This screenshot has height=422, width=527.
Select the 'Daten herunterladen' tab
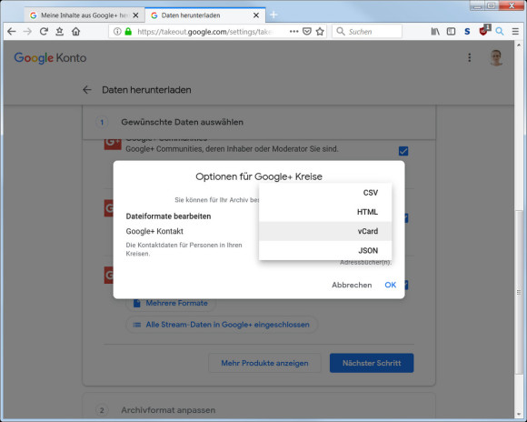pos(205,15)
